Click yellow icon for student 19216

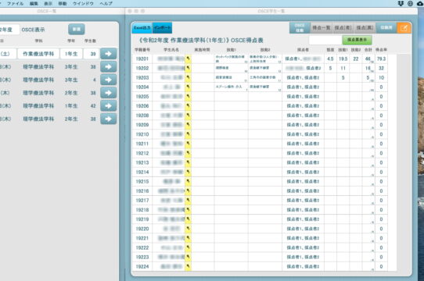click(x=188, y=190)
